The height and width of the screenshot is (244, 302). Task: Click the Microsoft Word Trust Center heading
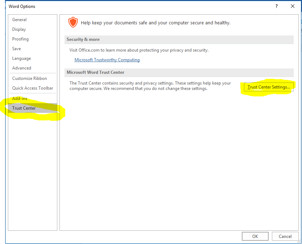pos(95,72)
